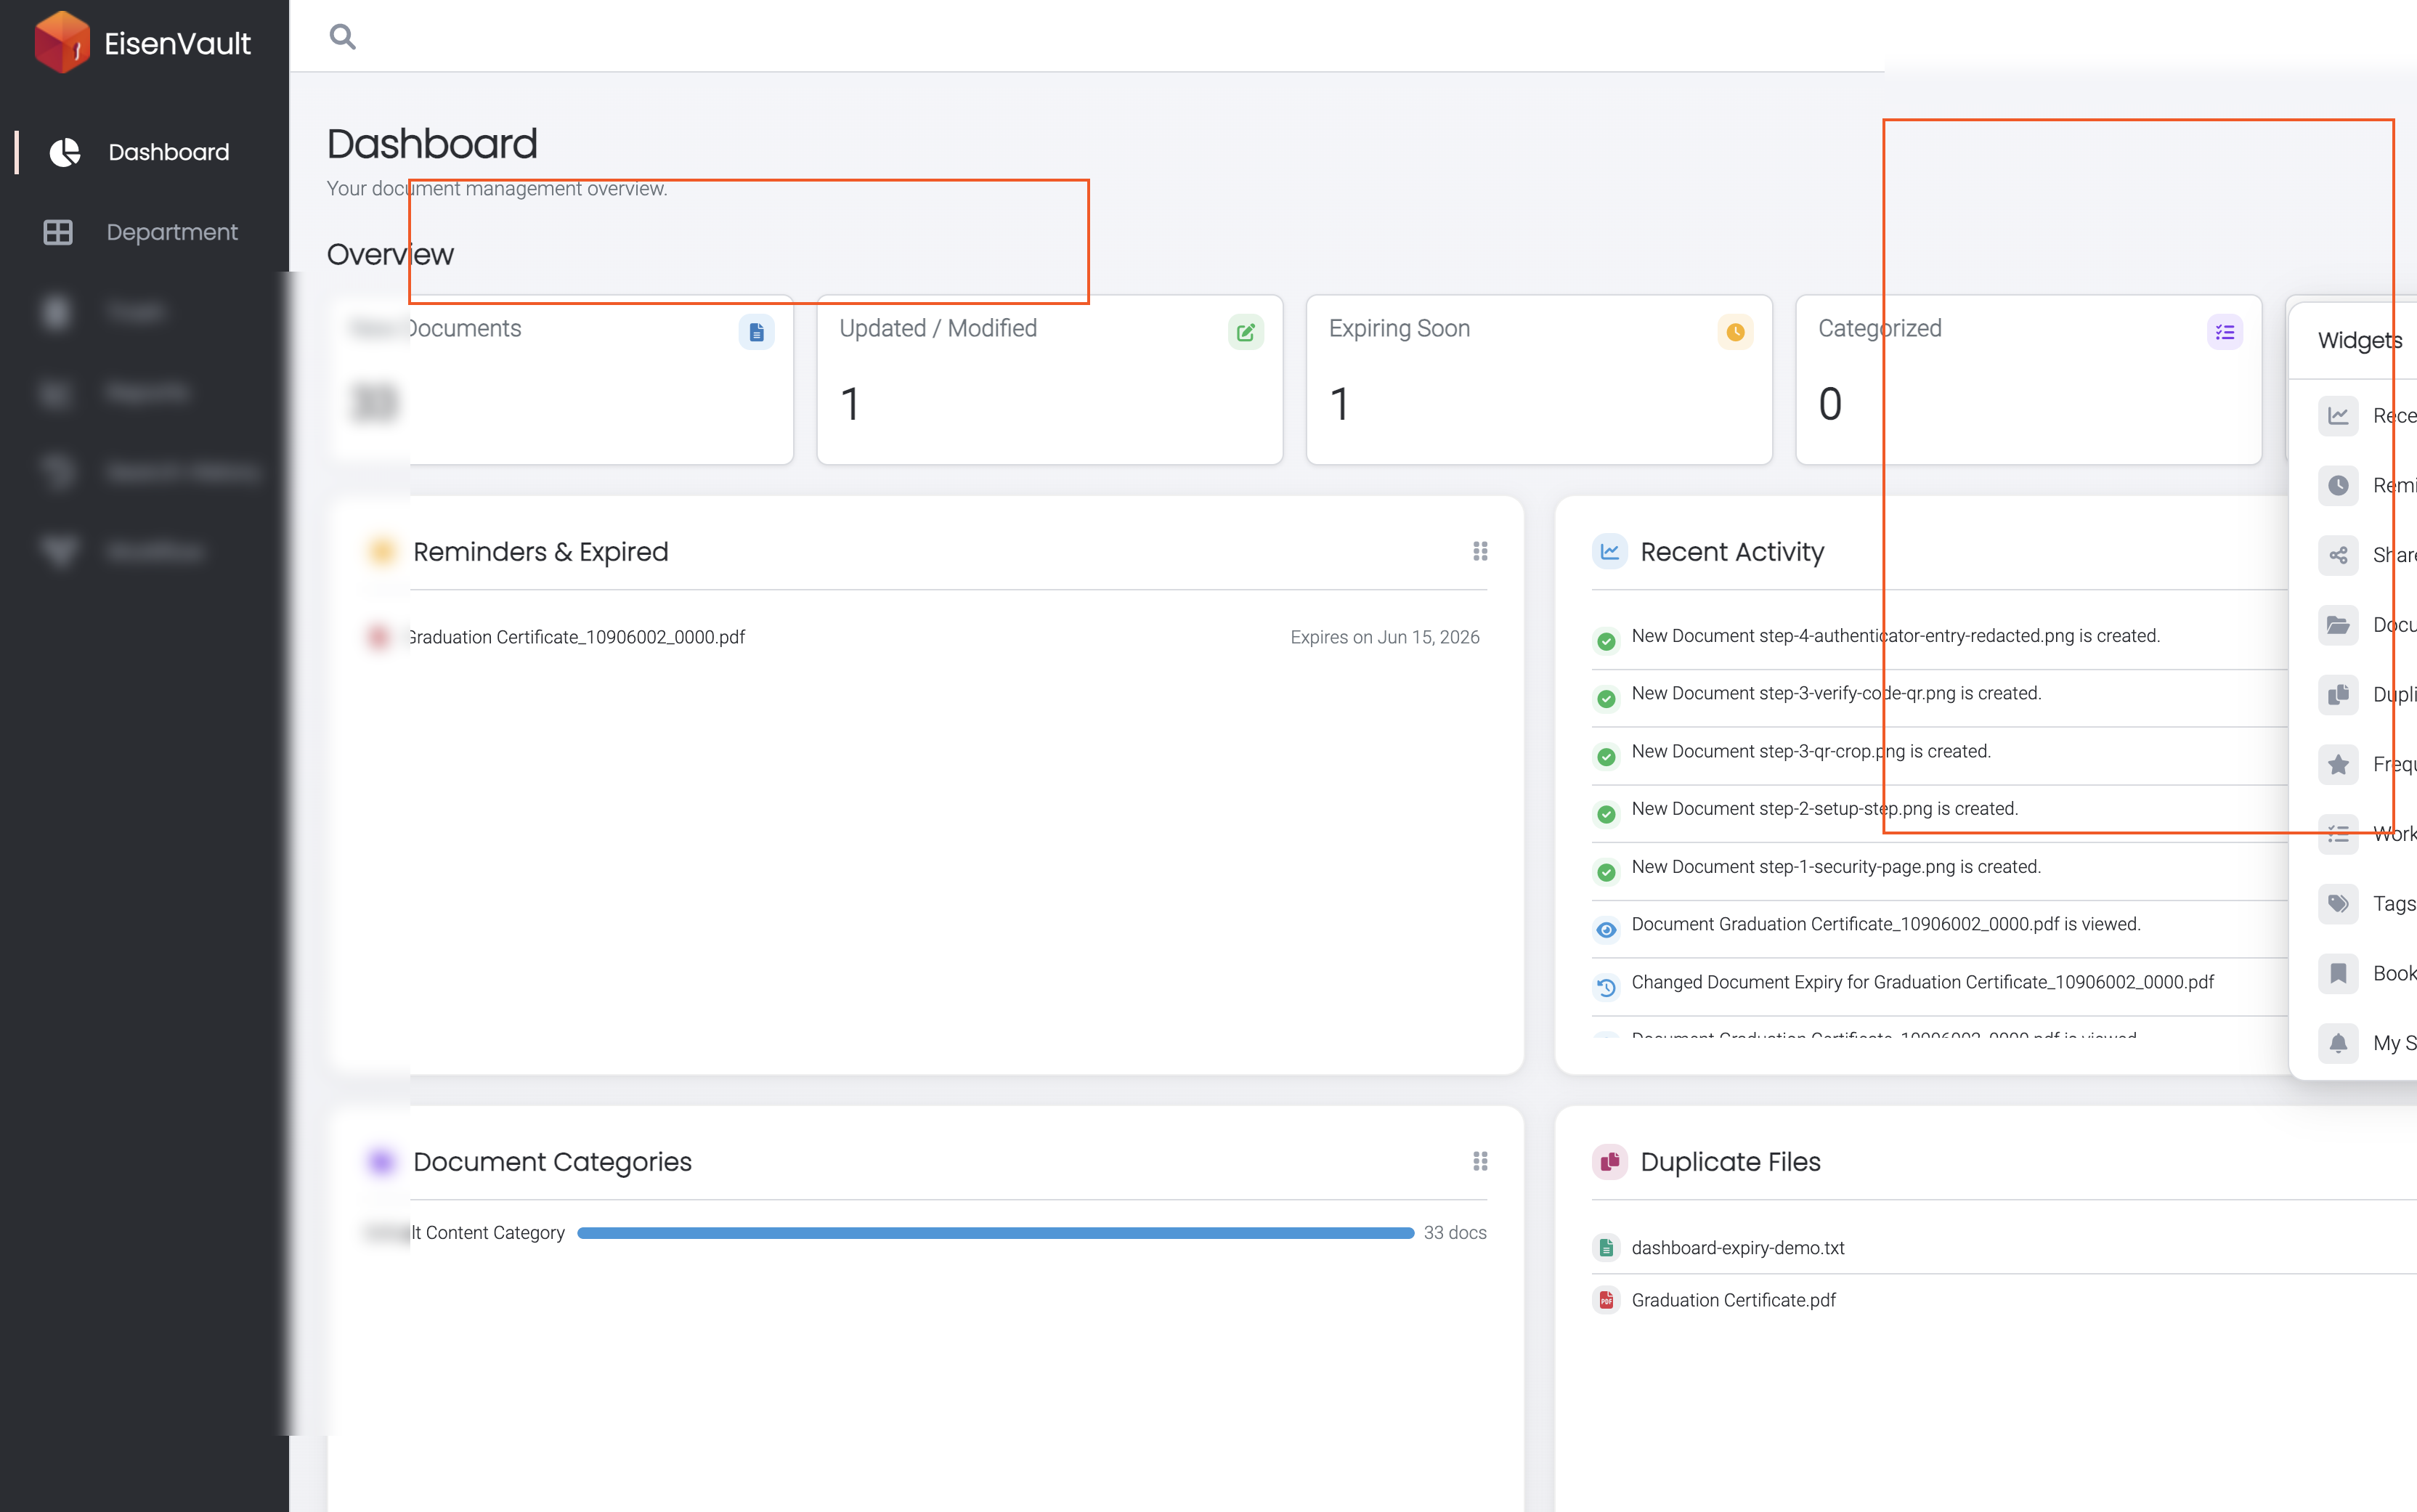This screenshot has width=2417, height=1512.
Task: Open dashboard-expiry-demo.txt duplicate file
Action: [x=1738, y=1247]
